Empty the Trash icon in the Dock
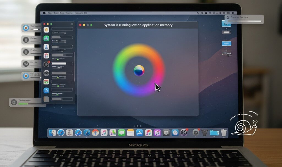282x167 pixels. [x=224, y=133]
